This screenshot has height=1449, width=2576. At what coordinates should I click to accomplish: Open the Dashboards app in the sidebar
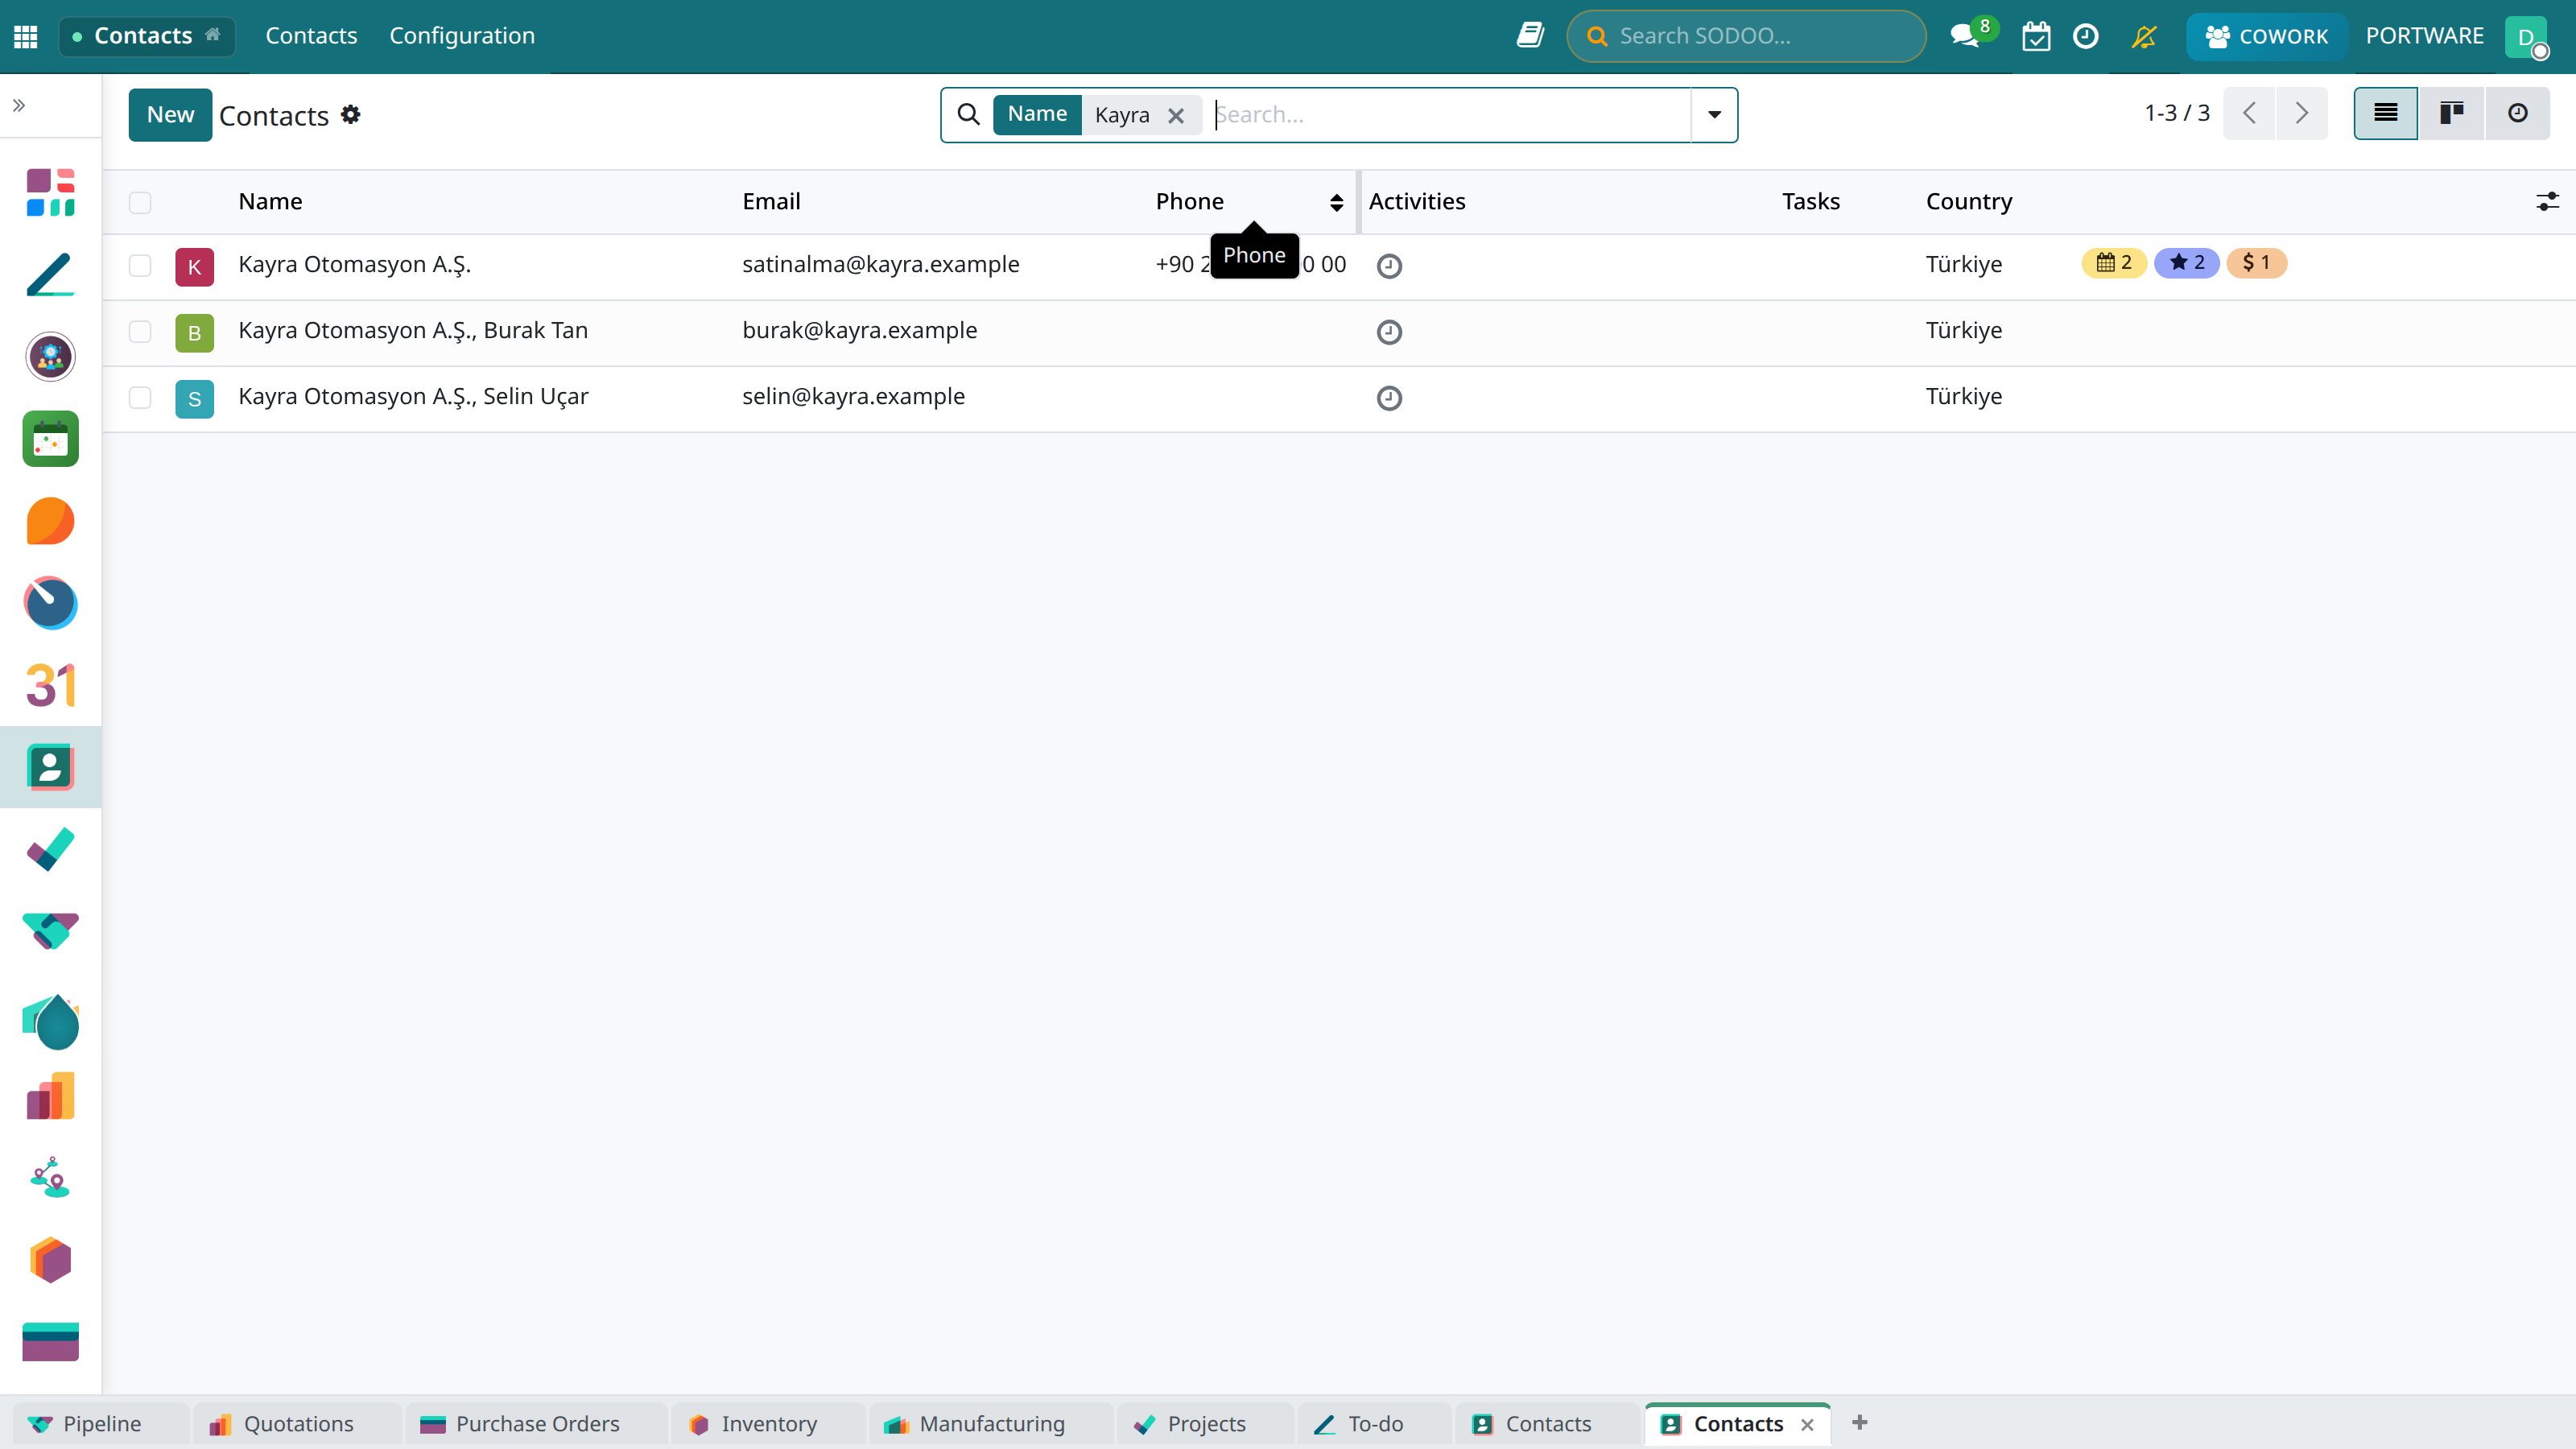coord(50,192)
